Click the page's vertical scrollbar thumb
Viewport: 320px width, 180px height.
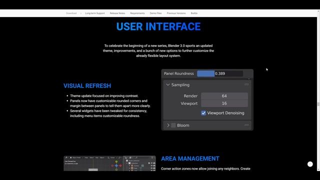point(318,104)
